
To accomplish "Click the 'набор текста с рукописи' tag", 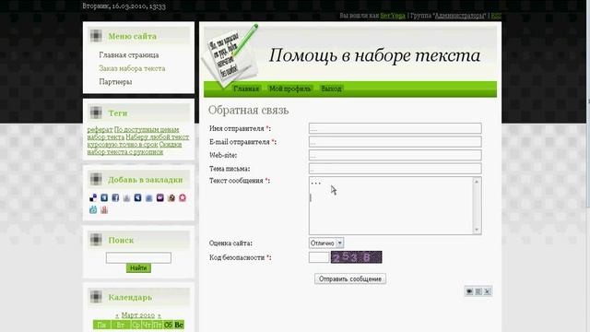I will (125, 152).
